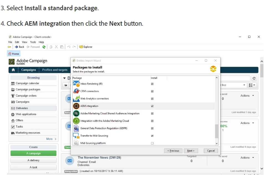This screenshot has width=266, height=175.
Task: Select the Home tab
Action: [x=14, y=54]
